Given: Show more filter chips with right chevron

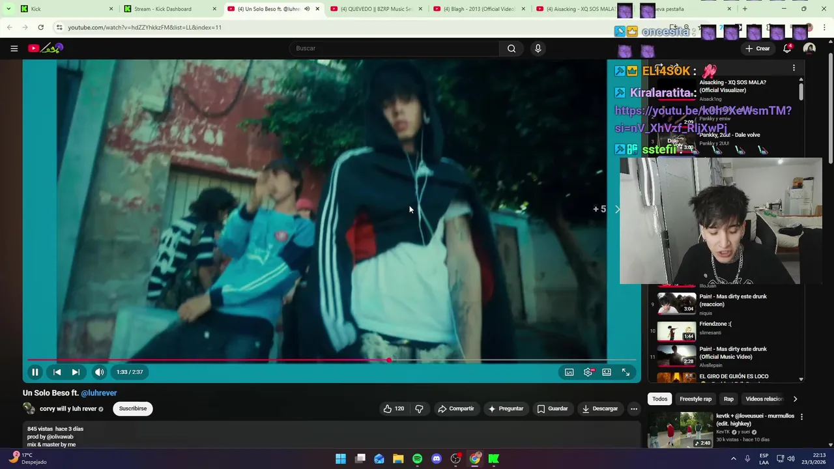Looking at the screenshot, I should point(795,399).
